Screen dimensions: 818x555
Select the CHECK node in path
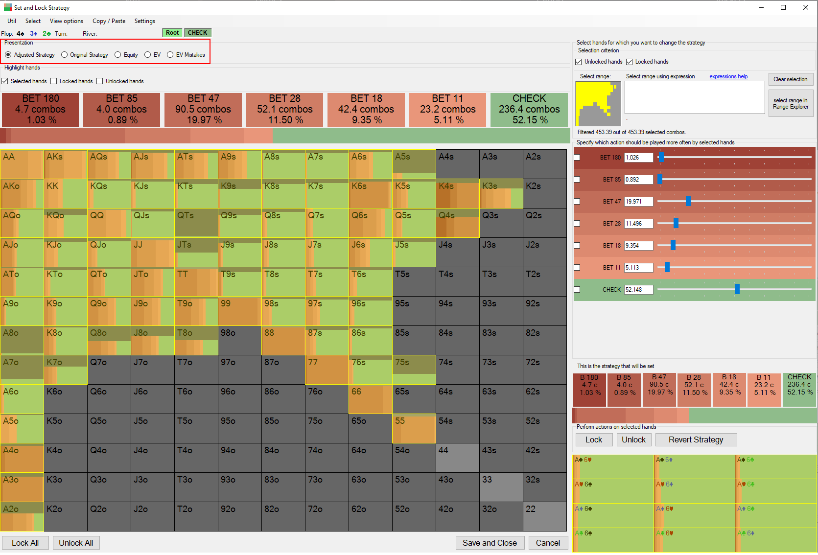[198, 33]
